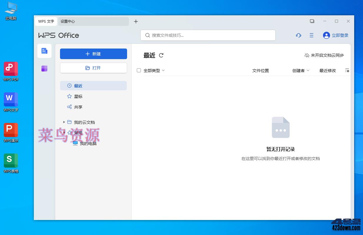
Task: Open the global settings hamburger menu
Action: click(x=312, y=35)
